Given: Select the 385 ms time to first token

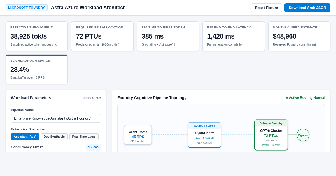Looking at the screenshot, I should point(153,36).
